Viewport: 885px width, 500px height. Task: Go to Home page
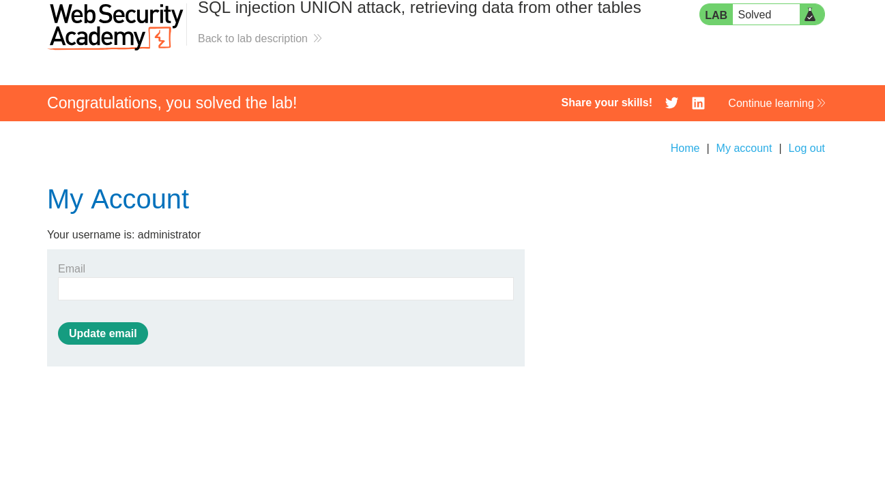[685, 149]
